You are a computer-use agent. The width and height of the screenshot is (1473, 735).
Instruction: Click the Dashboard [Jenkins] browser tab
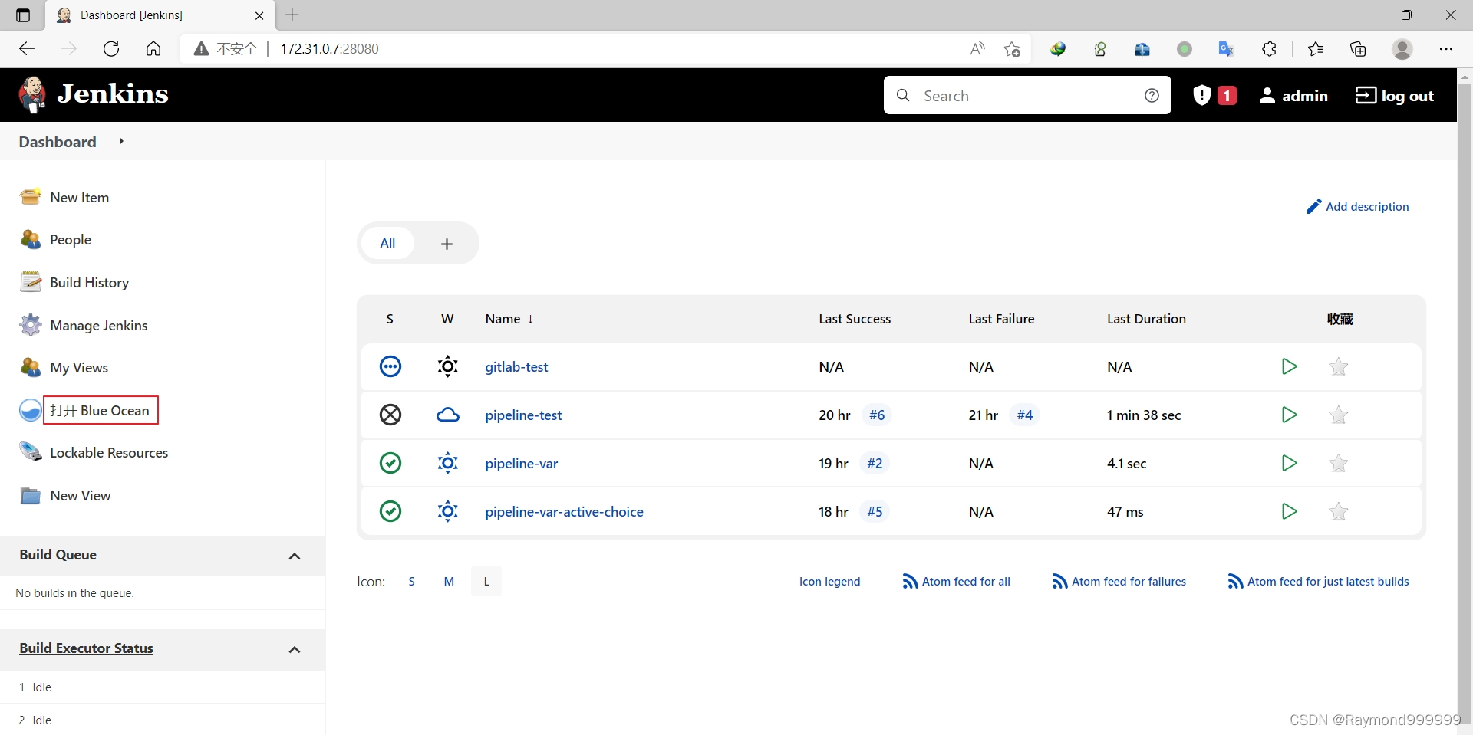160,15
